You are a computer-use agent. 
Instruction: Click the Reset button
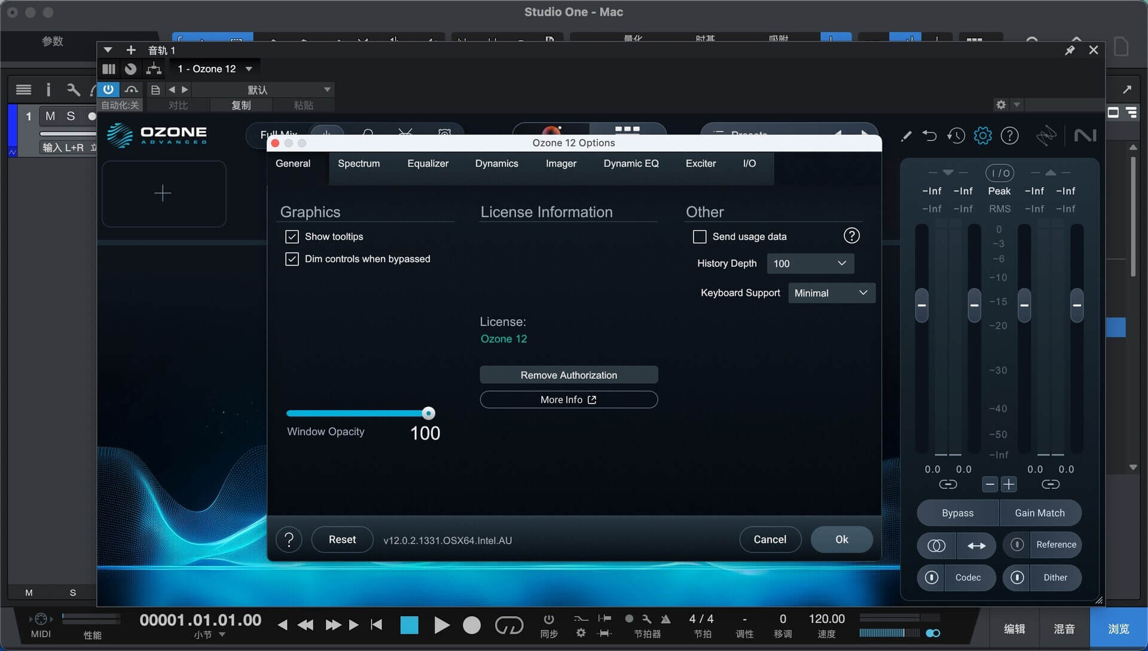(342, 540)
